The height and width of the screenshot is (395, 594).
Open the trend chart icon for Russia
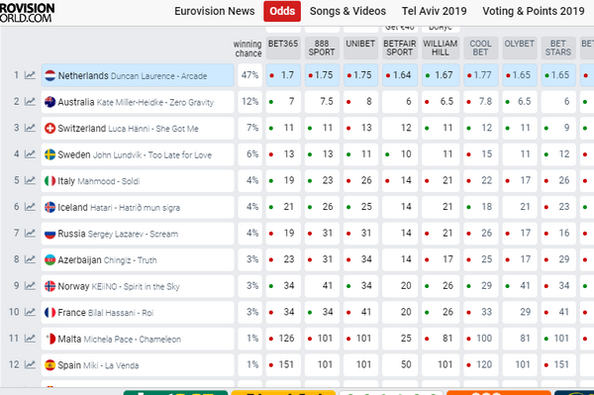30,234
